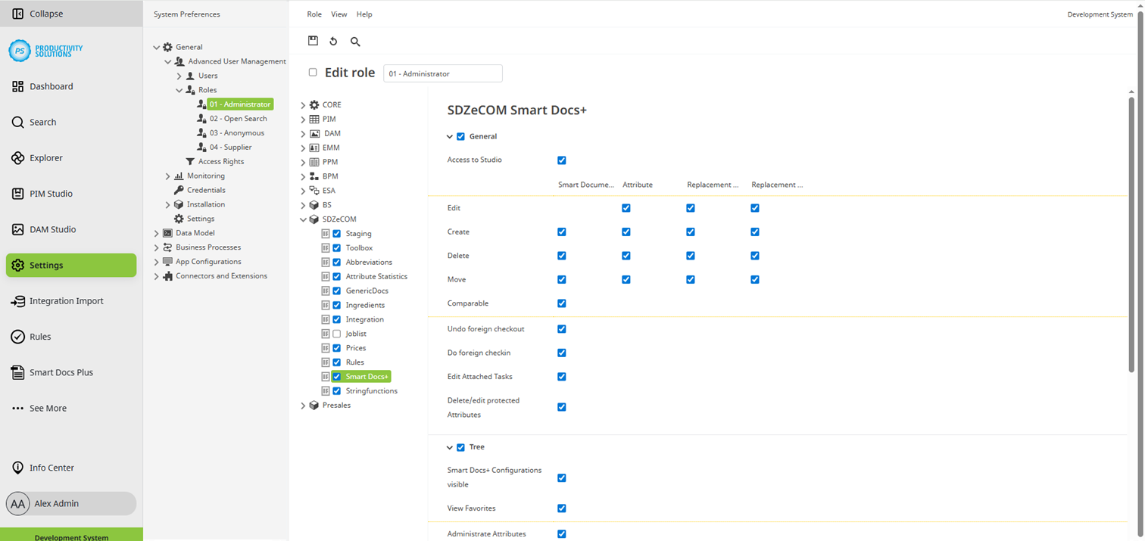The width and height of the screenshot is (1145, 541).
Task: Open Rules from the navigation sidebar
Action: 42,337
